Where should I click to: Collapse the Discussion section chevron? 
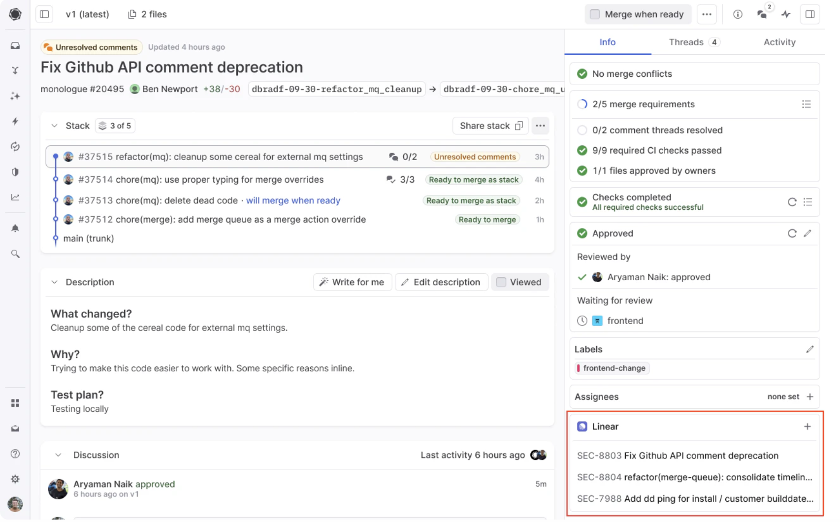58,455
